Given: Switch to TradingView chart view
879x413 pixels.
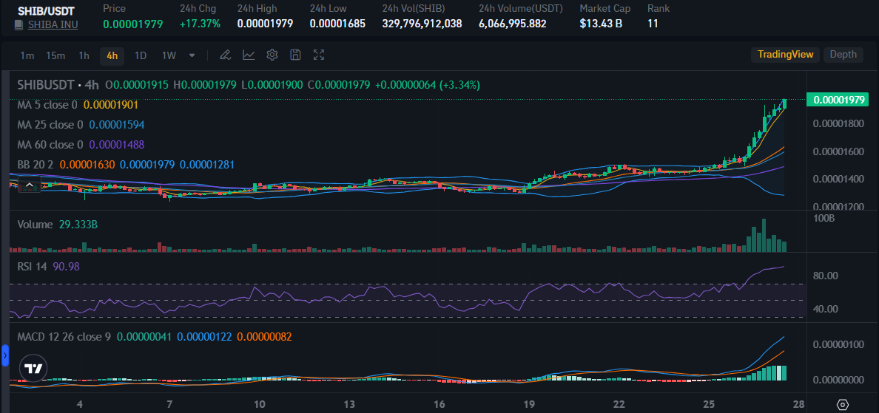Looking at the screenshot, I should 785,54.
